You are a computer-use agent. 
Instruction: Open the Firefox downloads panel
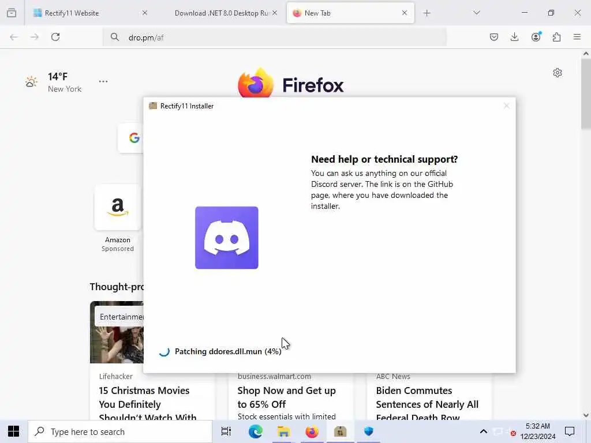click(x=514, y=37)
